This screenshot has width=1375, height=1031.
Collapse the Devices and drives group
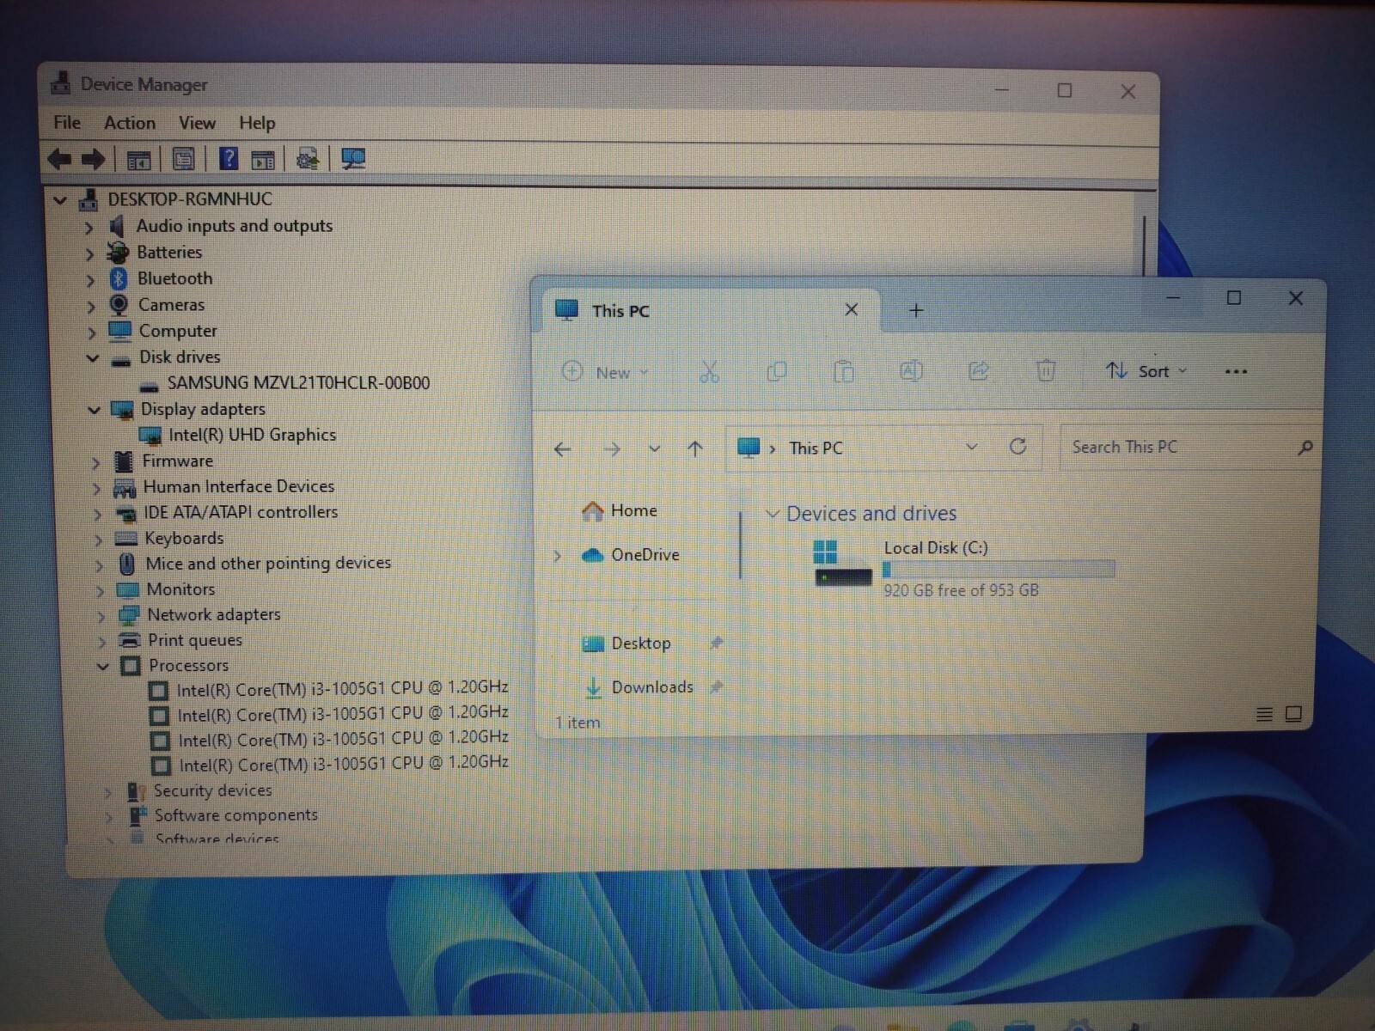(x=772, y=514)
